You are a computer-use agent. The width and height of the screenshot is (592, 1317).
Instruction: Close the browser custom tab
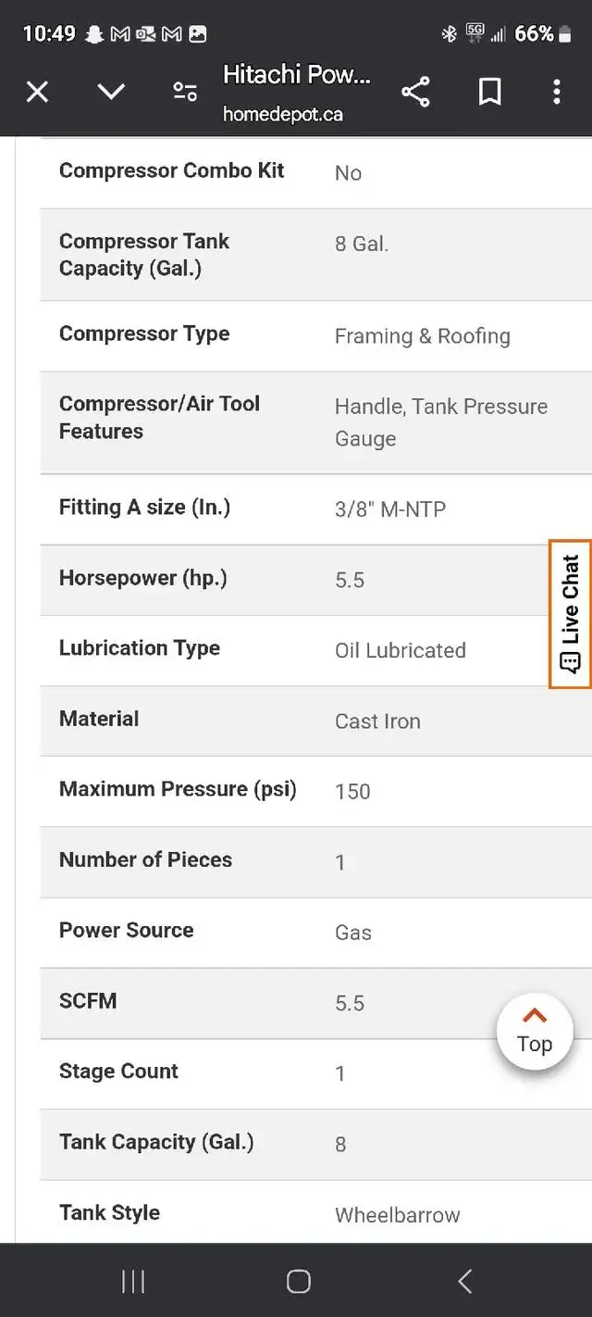tap(37, 92)
